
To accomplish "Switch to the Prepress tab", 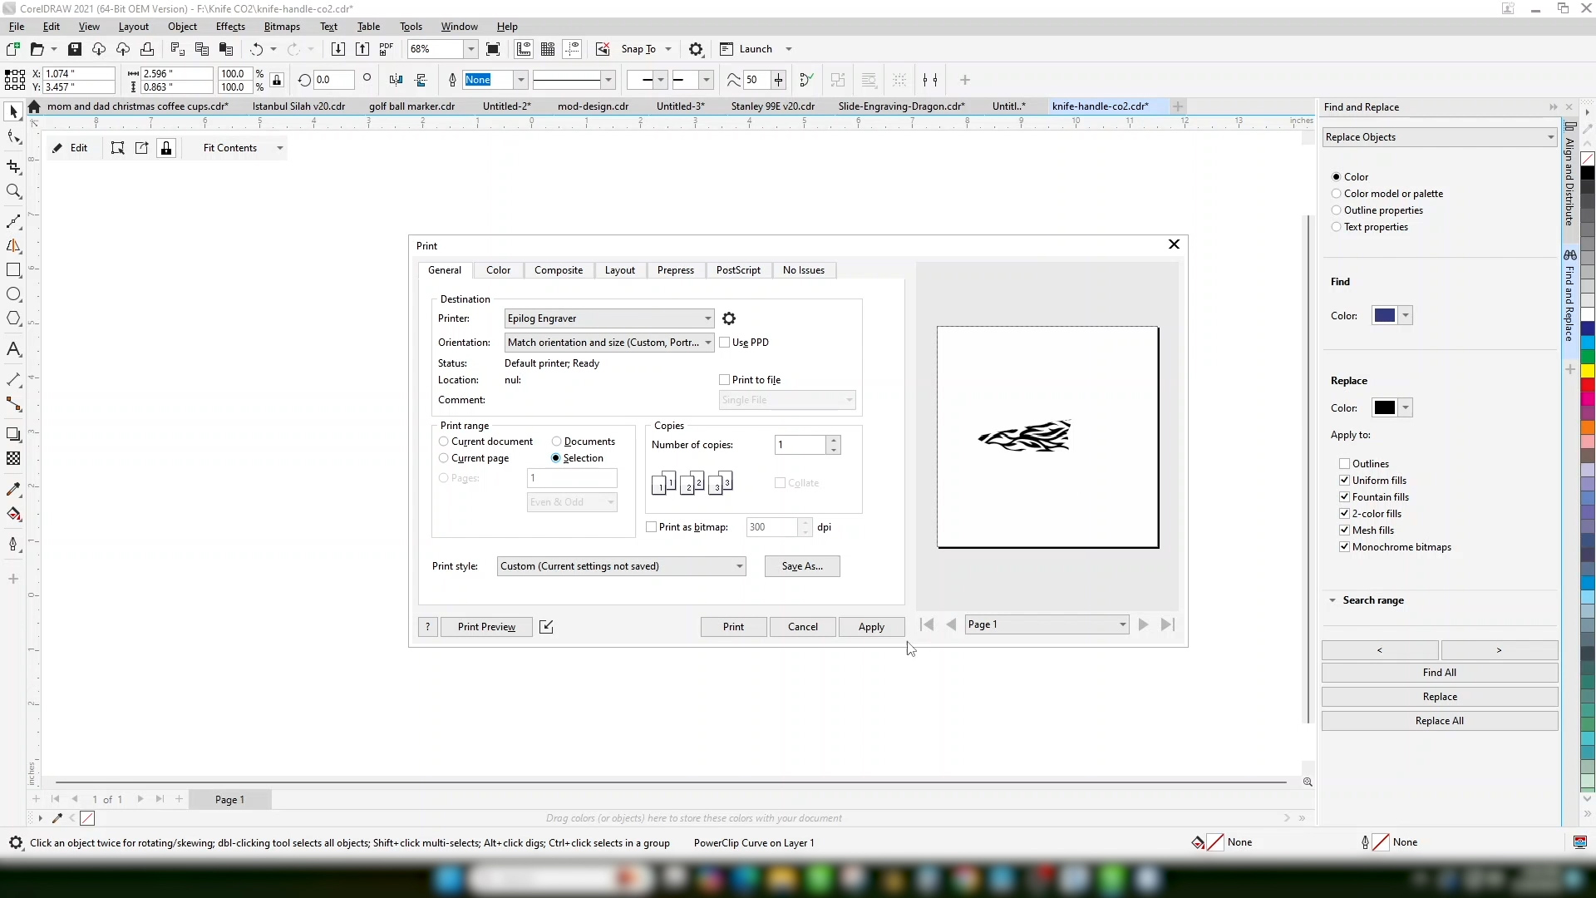I will (675, 270).
